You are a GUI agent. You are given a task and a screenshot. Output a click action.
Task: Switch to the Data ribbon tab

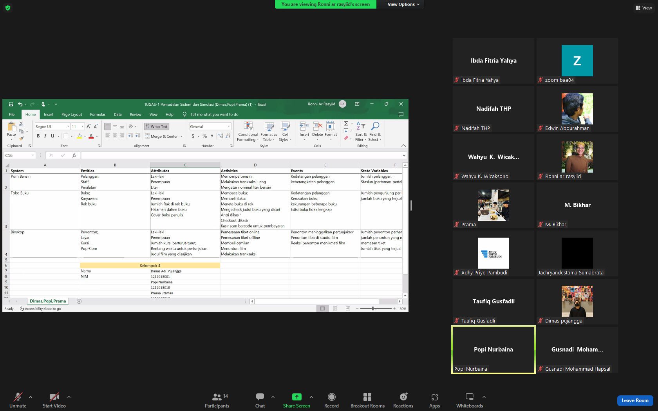(117, 115)
